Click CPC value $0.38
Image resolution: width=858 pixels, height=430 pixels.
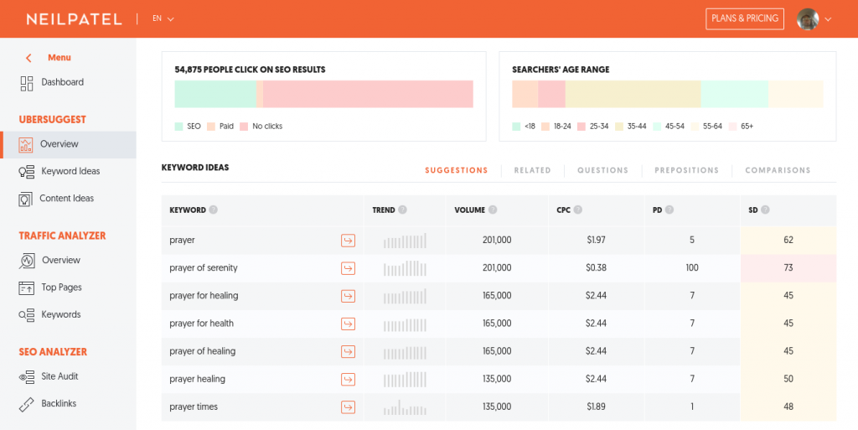tap(596, 267)
